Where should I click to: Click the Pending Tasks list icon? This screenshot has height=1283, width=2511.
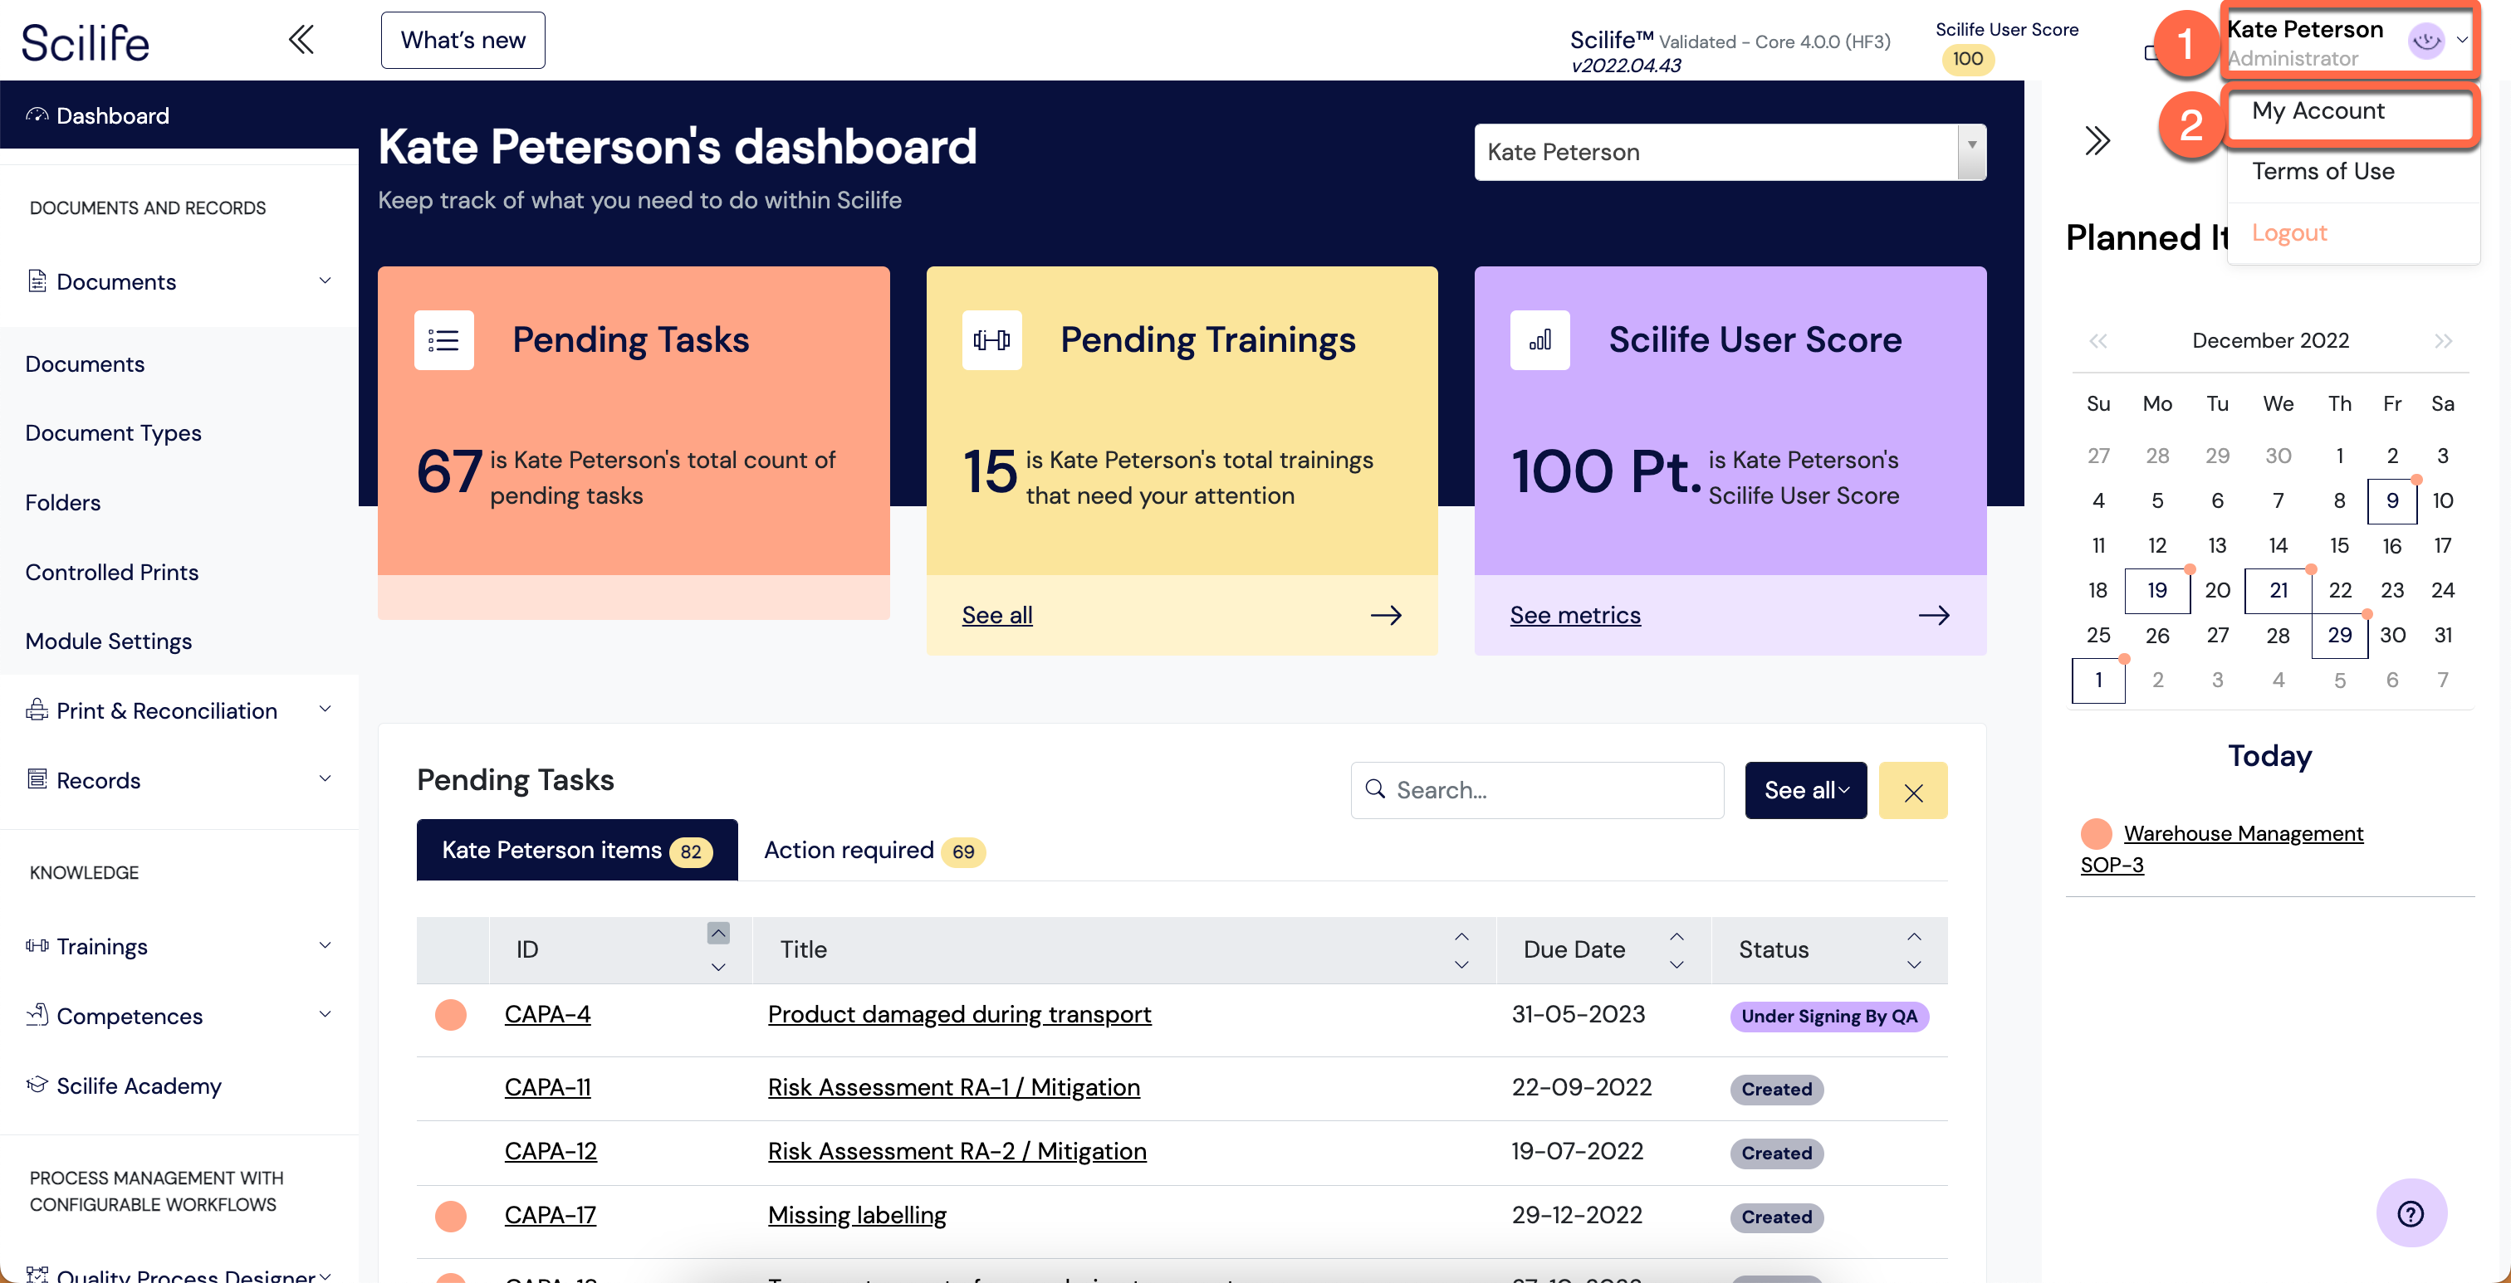point(443,340)
